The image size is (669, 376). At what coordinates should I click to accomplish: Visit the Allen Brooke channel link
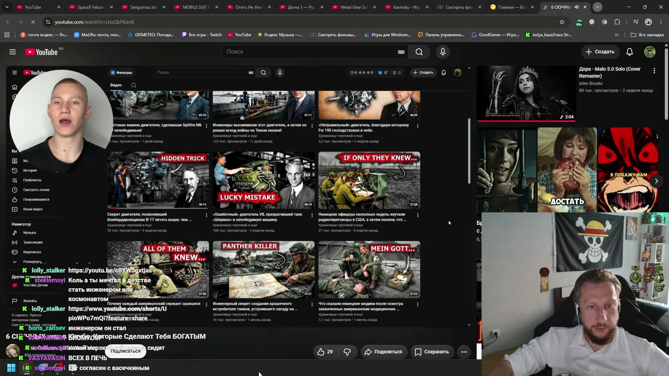point(591,84)
